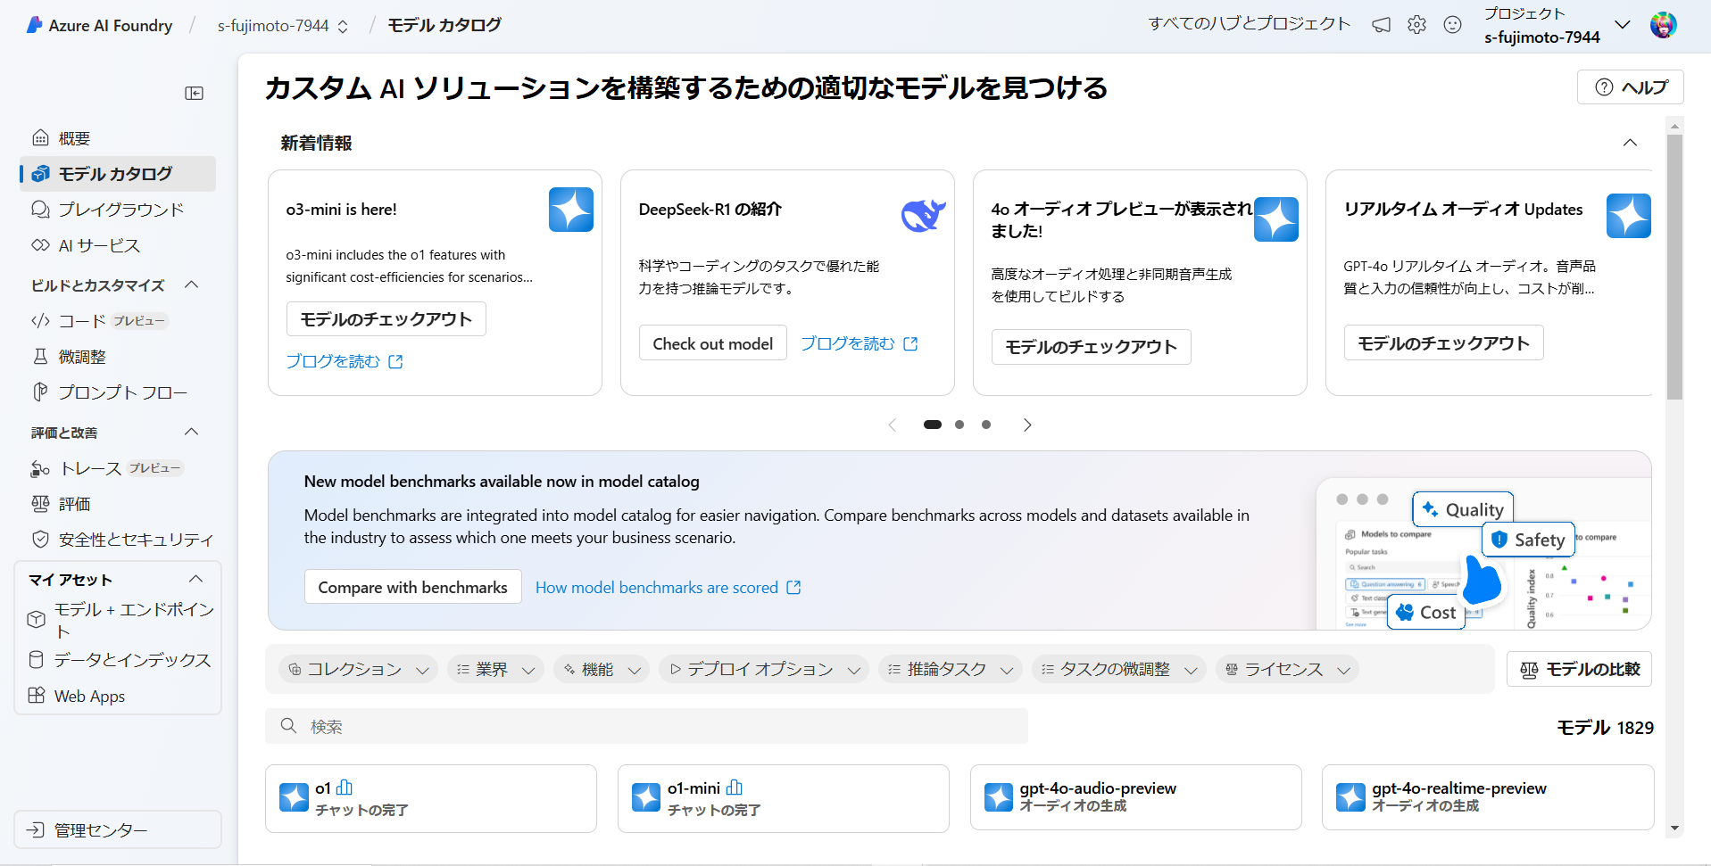Click the DeepSeek whale logo icon
This screenshot has width=1711, height=866.
tap(924, 214)
